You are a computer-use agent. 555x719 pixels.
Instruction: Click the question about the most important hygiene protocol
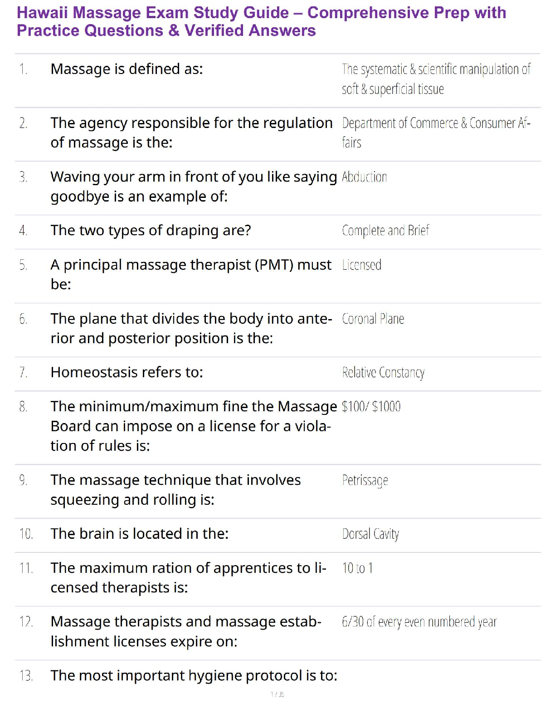click(x=194, y=676)
